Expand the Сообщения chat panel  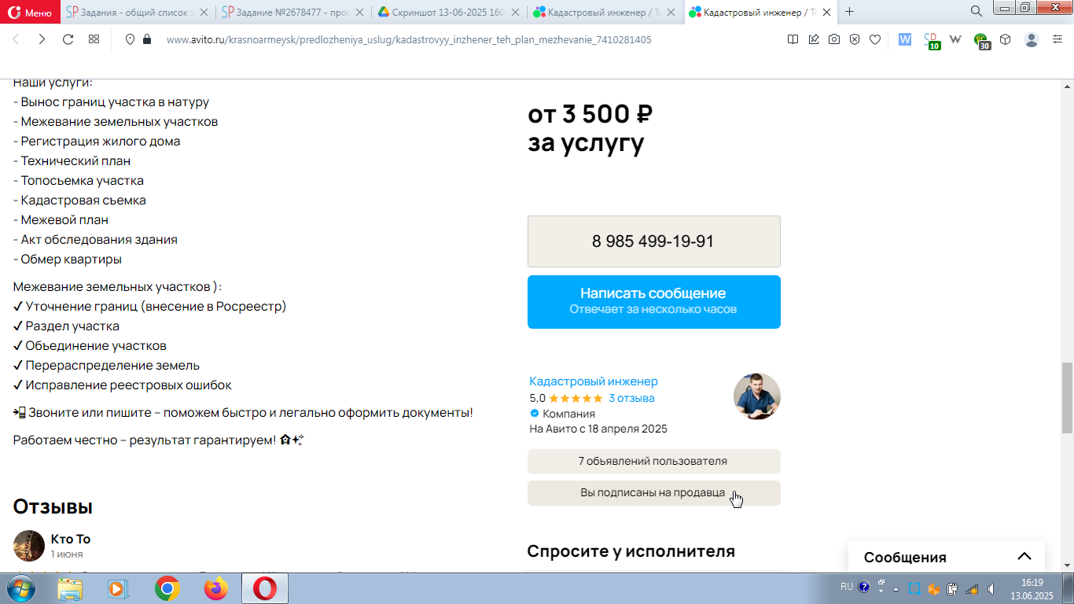pos(1024,557)
